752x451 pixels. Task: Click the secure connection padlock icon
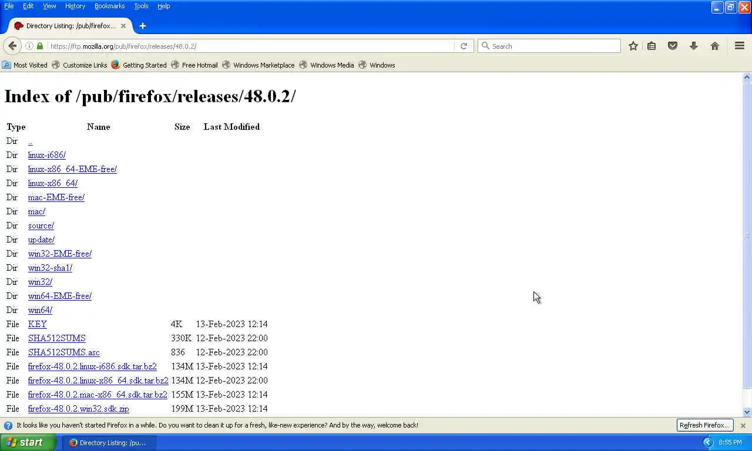click(x=40, y=46)
